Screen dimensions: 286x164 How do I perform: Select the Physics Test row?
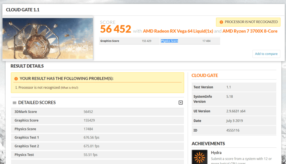97,155
